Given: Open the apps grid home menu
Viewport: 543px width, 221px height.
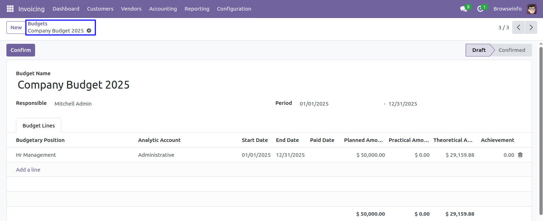Looking at the screenshot, I should point(10,9).
